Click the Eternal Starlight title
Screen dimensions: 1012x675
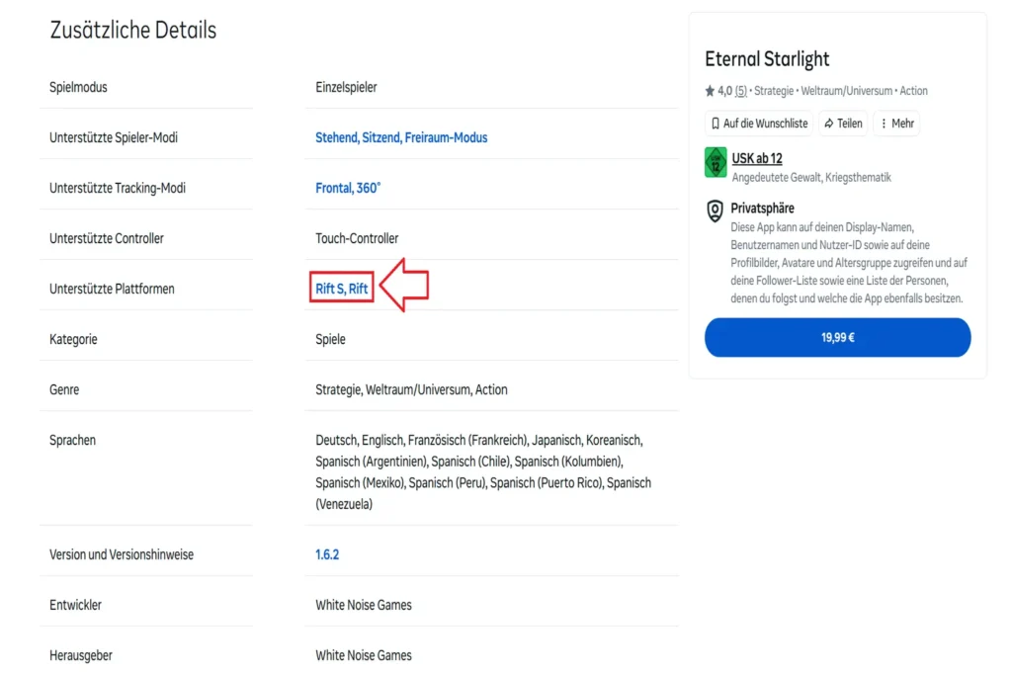coord(767,58)
